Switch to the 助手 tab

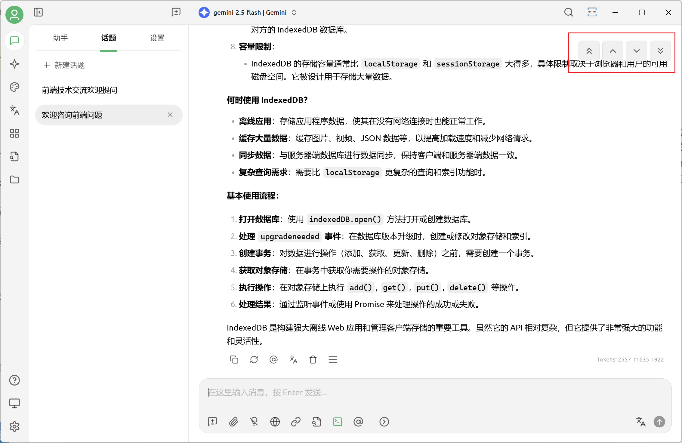pos(60,38)
